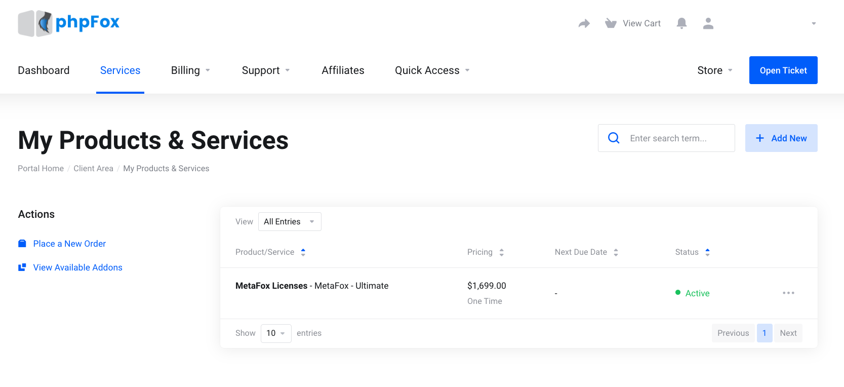Open the three-dot menu for MetaFox Licenses row
Viewport: 844px width, 387px height.
tap(788, 293)
